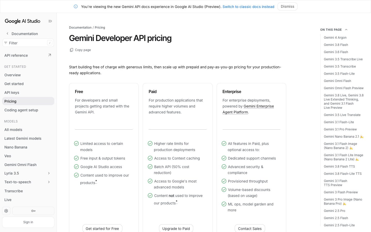The width and height of the screenshot is (371, 232).
Task: Jump to Gemini 3.5 Live Translate
Action: (342, 115)
